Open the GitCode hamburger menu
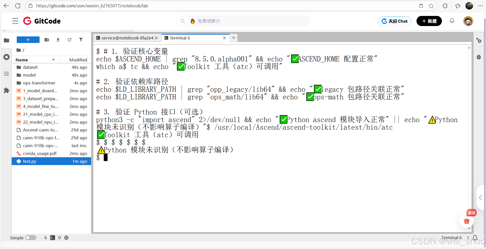 pyautogui.click(x=15, y=21)
